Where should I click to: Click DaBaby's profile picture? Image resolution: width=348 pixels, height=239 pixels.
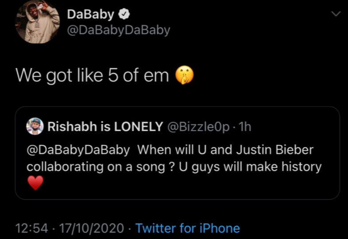click(x=38, y=22)
